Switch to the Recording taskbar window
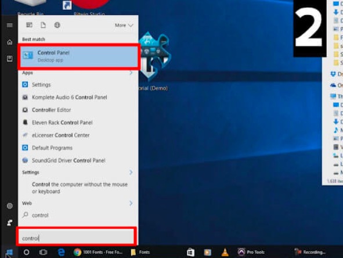343x258 pixels. [310, 252]
